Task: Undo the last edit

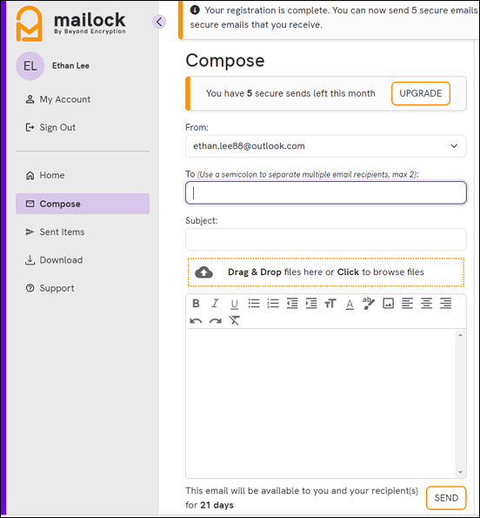Action: tap(196, 320)
